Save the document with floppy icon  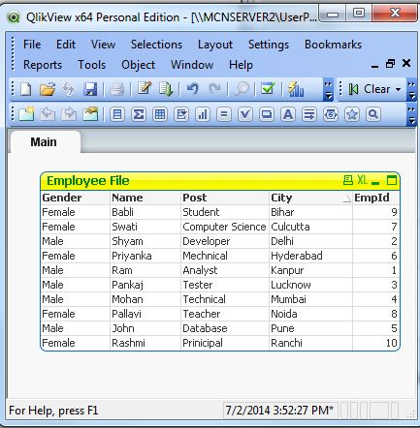90,89
